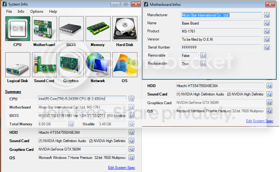
Task: Click the Memory module icon
Action: click(x=98, y=29)
